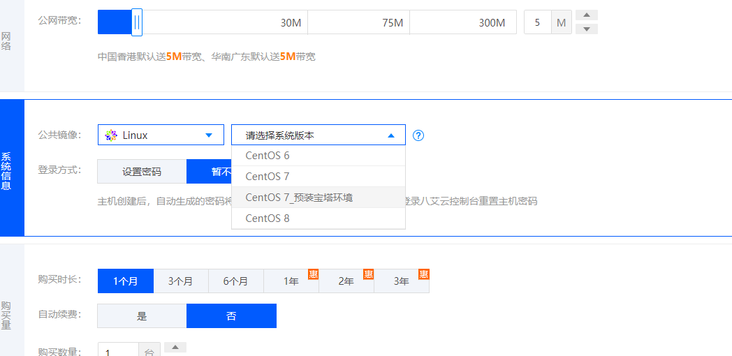Click the Linux penguin icon

[111, 135]
